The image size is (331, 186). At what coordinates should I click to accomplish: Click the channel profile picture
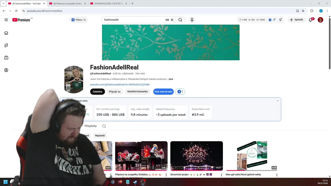pos(74,79)
